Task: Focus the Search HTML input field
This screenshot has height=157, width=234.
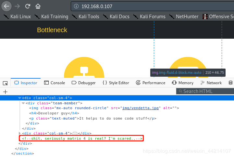Action: tap(205, 91)
